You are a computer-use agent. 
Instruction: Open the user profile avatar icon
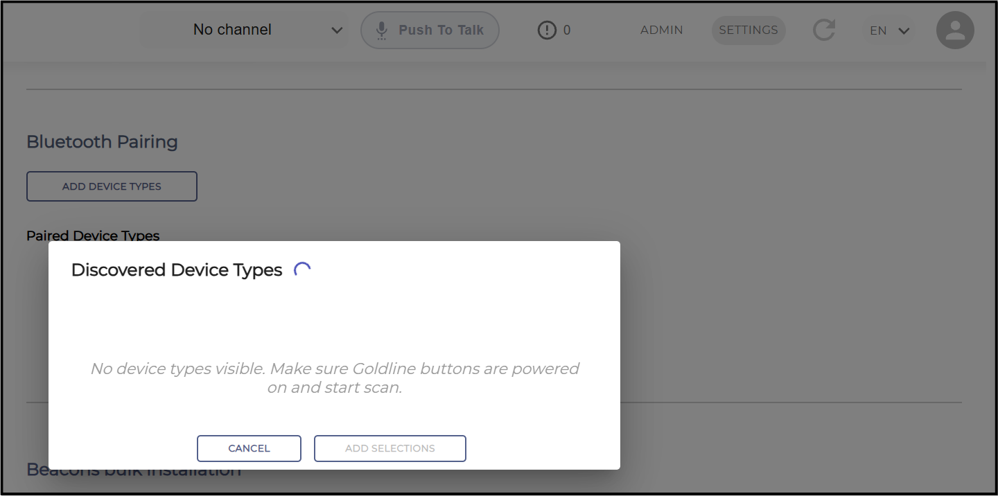pos(955,30)
